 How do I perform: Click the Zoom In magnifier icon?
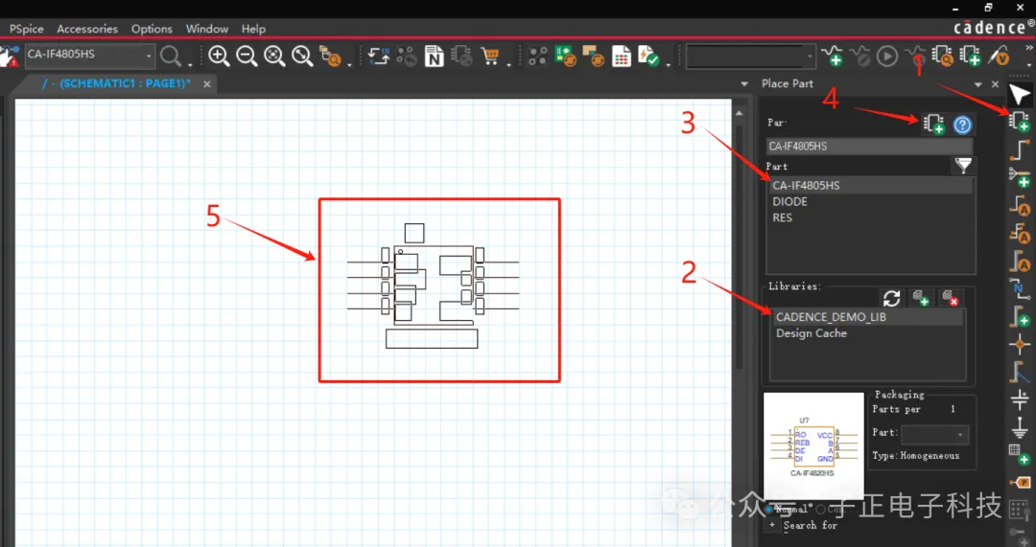(x=218, y=57)
